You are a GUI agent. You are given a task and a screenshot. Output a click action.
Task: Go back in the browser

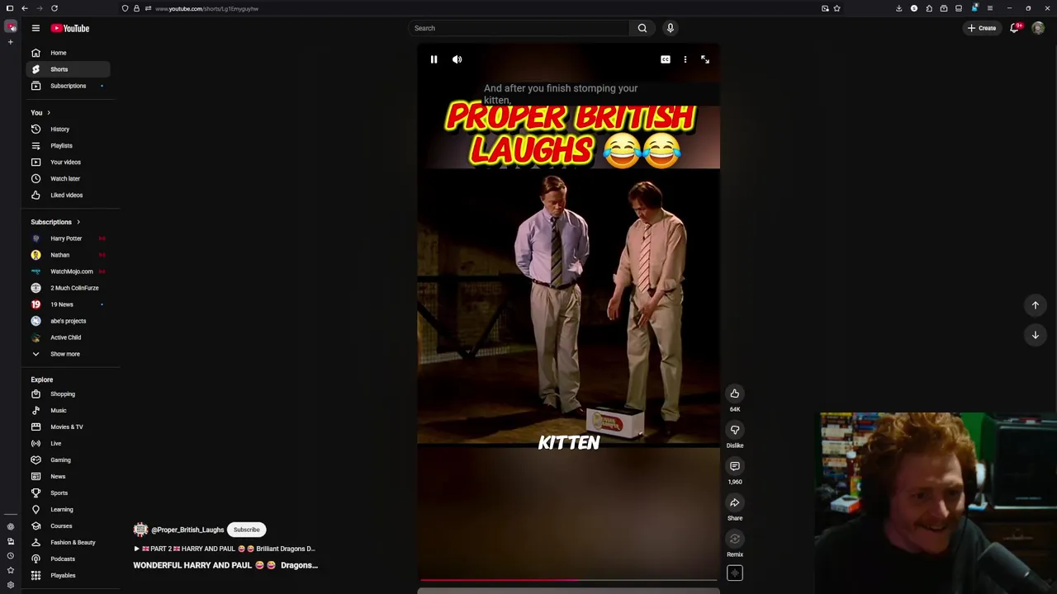(x=25, y=8)
